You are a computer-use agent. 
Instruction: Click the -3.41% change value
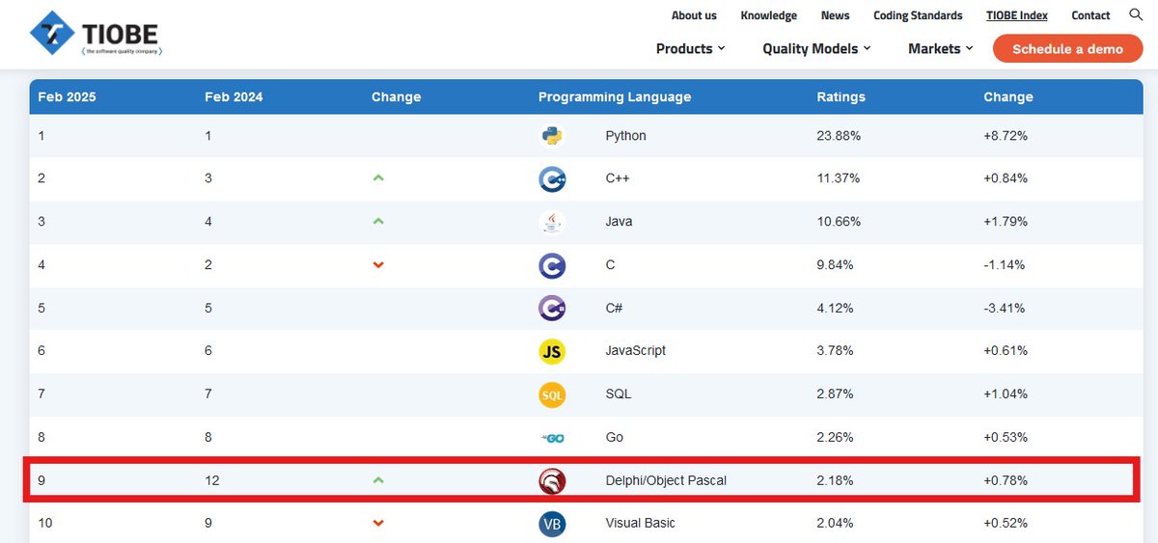[x=1005, y=308]
